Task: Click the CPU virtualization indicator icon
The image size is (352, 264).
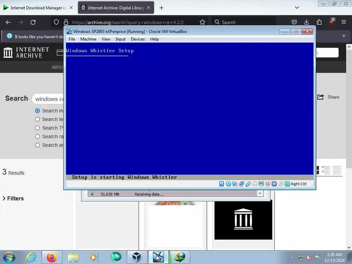Action: coord(274,184)
